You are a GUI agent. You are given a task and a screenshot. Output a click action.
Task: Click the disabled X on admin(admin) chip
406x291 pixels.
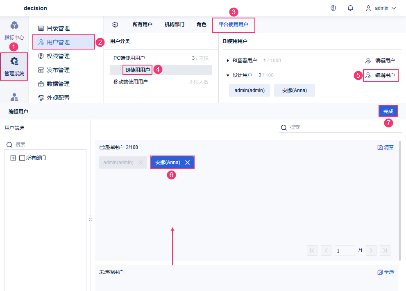click(141, 162)
